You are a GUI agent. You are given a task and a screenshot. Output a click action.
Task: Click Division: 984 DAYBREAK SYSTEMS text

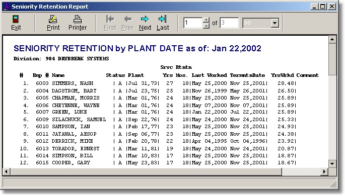[x=61, y=59]
